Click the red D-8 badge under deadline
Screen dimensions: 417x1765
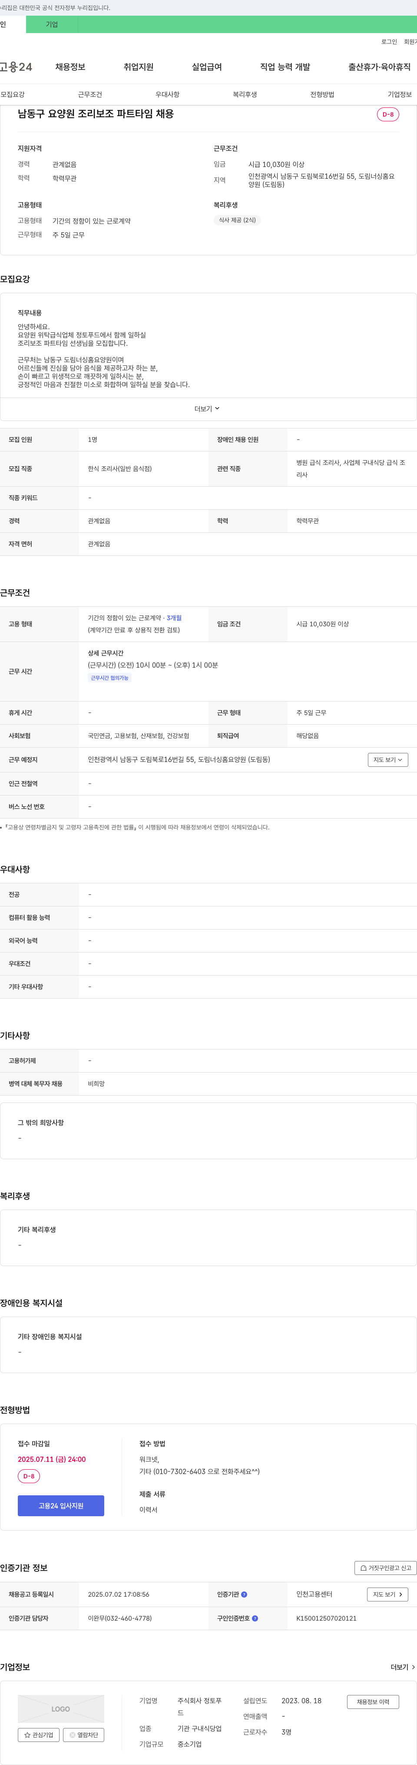pos(29,1477)
